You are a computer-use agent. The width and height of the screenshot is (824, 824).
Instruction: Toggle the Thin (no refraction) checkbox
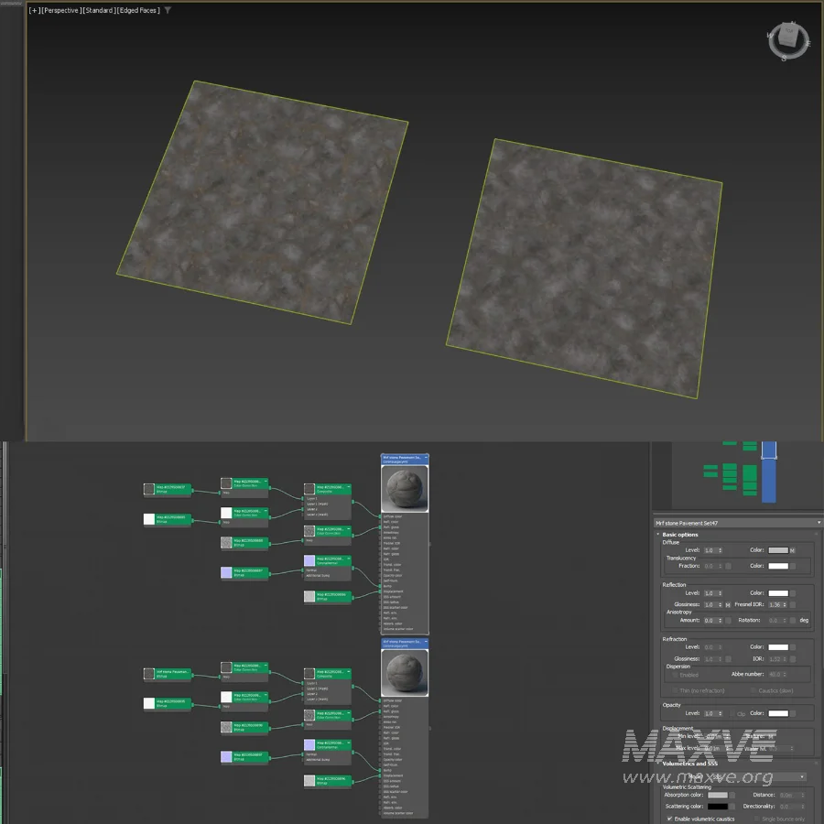click(675, 690)
